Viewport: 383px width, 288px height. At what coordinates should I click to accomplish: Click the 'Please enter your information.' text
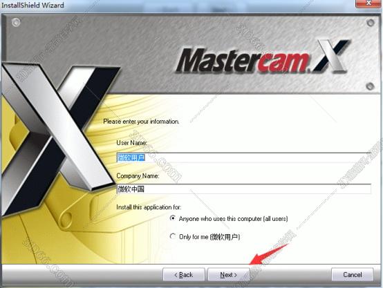point(141,122)
